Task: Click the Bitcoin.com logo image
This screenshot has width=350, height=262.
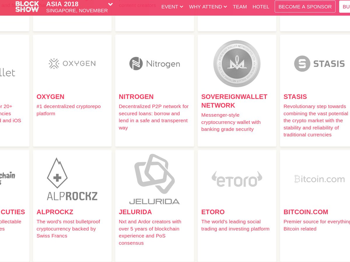Action: [x=319, y=179]
